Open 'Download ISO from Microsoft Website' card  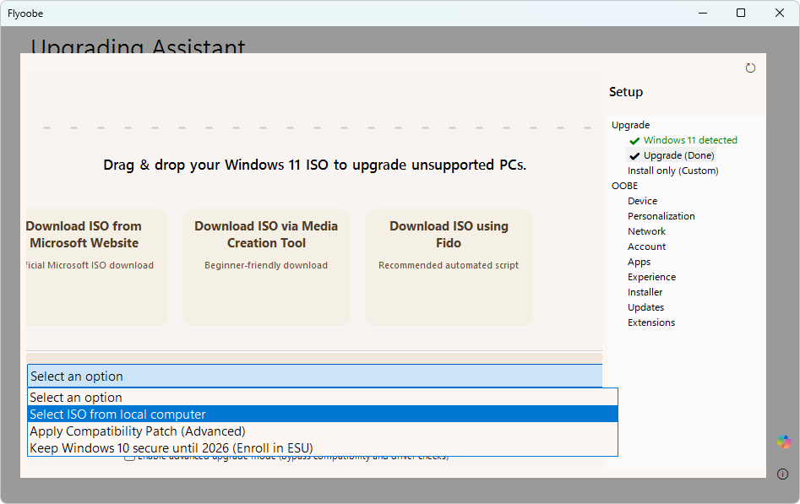[97, 267]
